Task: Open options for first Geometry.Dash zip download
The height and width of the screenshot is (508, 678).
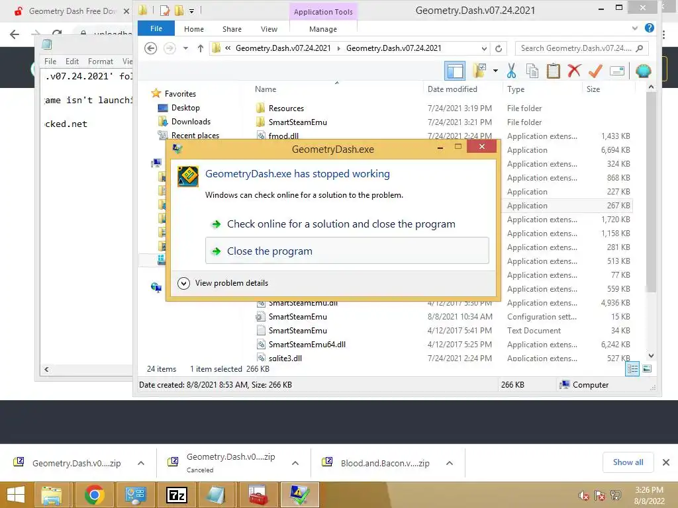Action: [141, 463]
